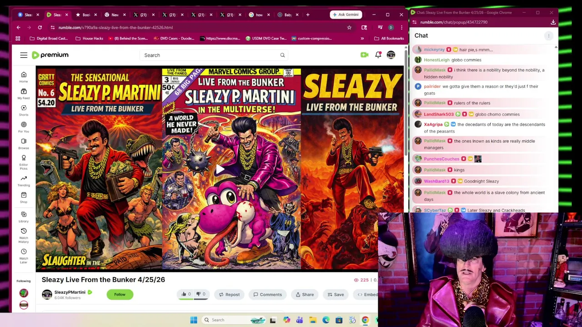Save the video to watch later

click(x=336, y=294)
